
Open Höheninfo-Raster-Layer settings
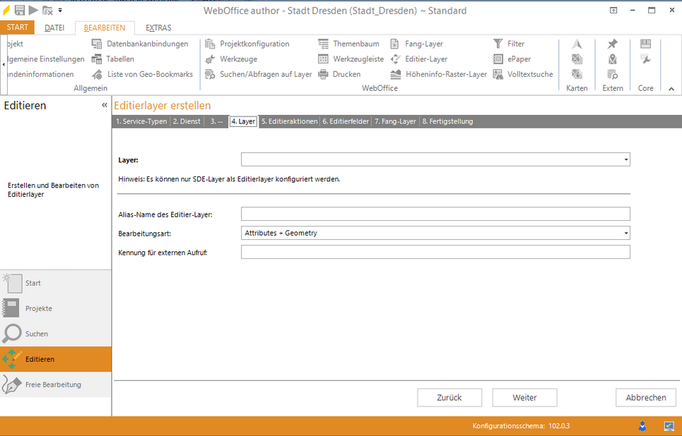pyautogui.click(x=445, y=74)
